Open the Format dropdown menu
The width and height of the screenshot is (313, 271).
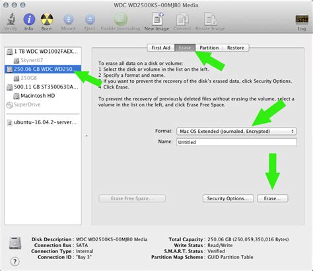tap(236, 132)
